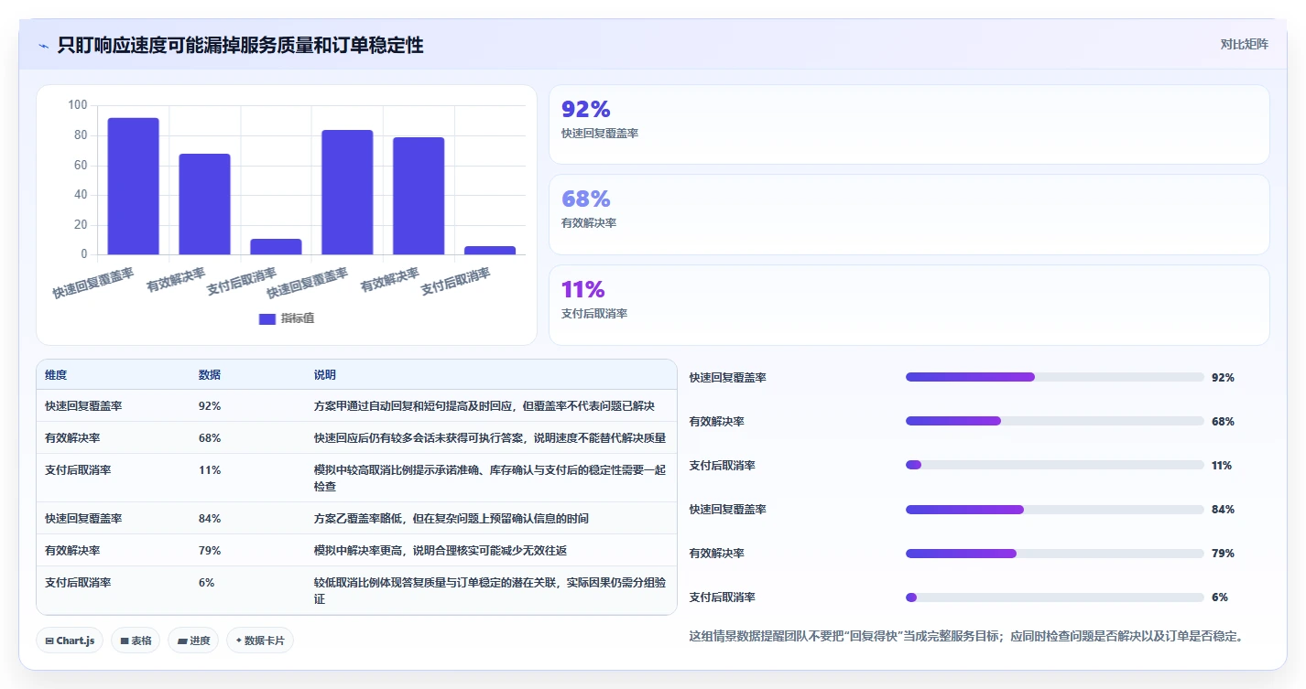Click the x-axis label under the 92 bar
Screen dimensions: 1306x689
click(93, 282)
